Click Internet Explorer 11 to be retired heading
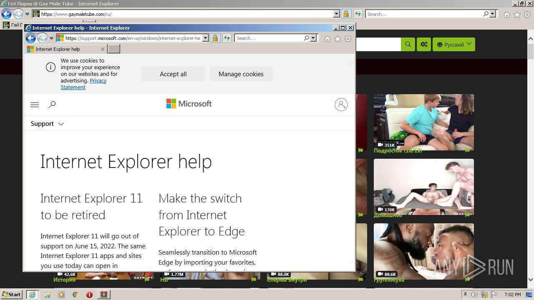 [91, 207]
